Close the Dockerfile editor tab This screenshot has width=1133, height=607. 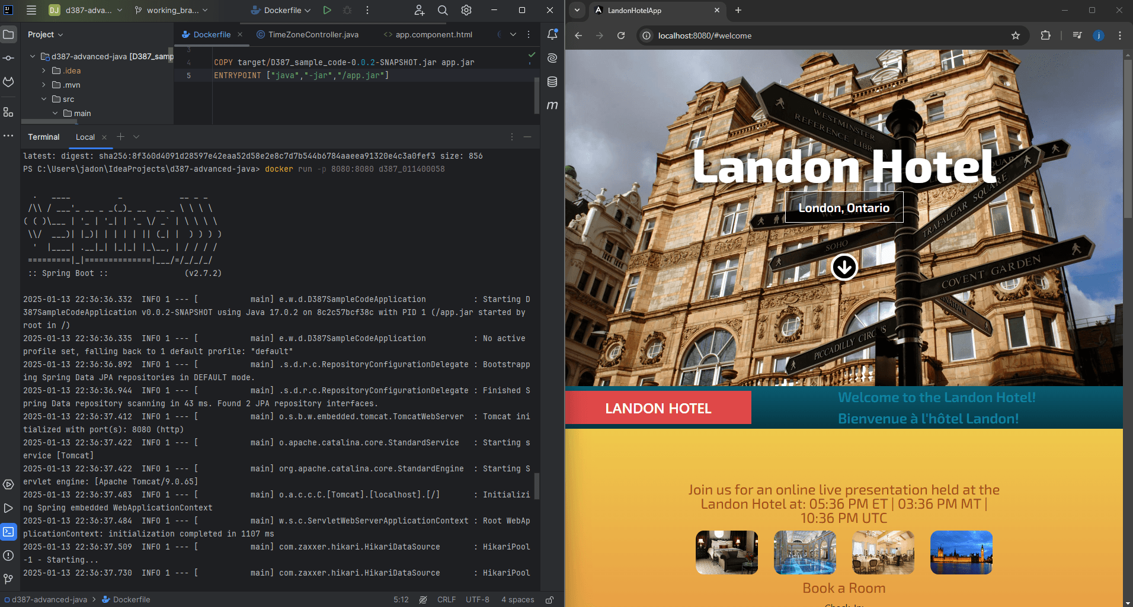(x=240, y=34)
